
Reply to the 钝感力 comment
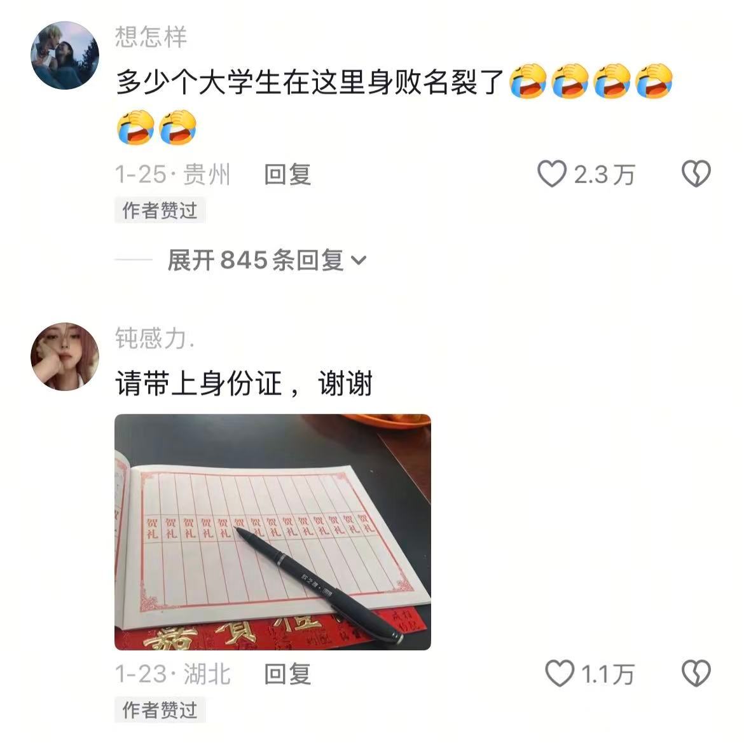click(287, 674)
